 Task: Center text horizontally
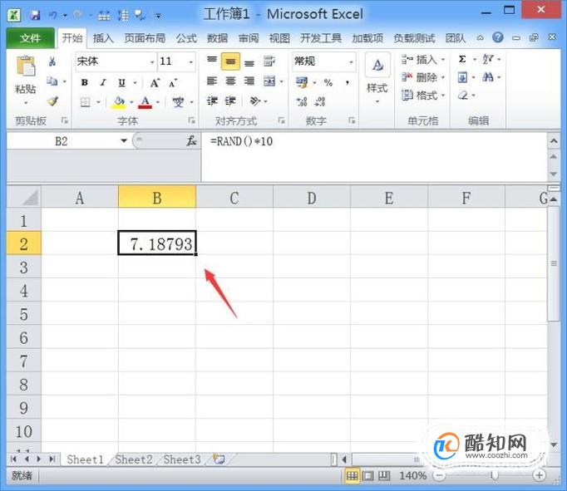point(230,81)
